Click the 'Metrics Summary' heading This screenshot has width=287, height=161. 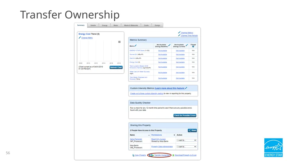click(x=138, y=40)
